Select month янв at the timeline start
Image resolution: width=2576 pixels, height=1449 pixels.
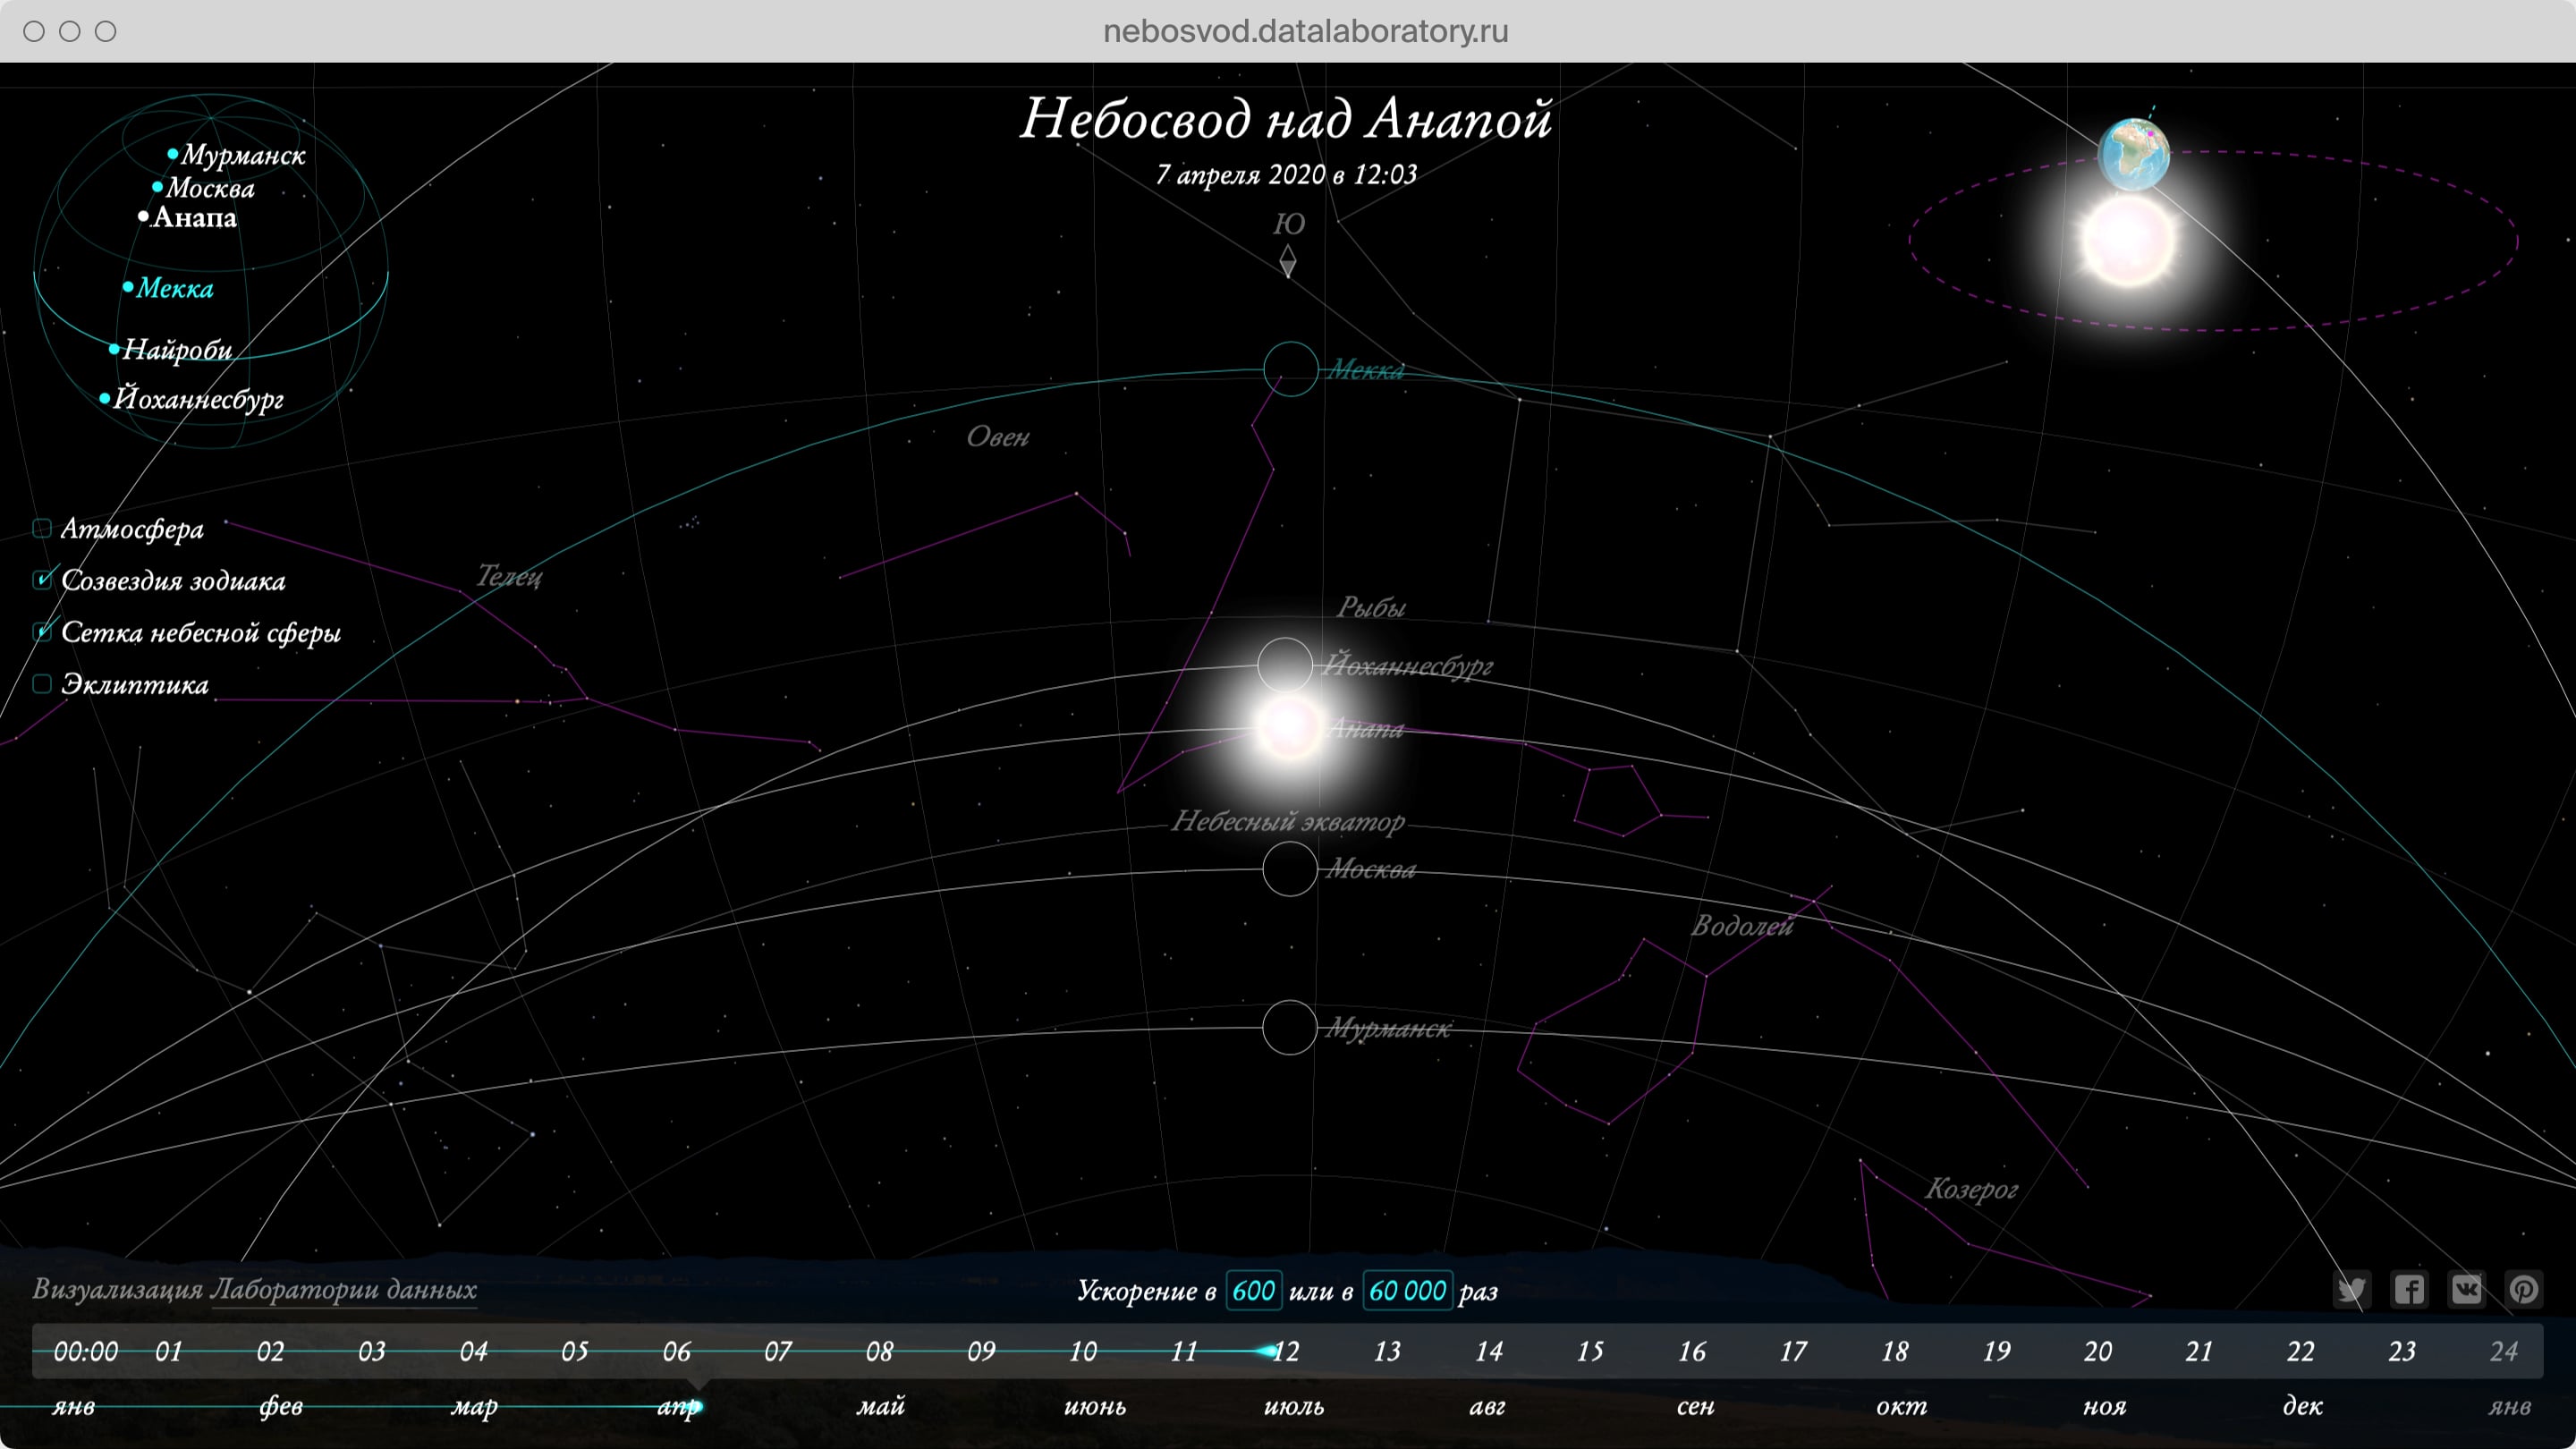click(x=73, y=1406)
